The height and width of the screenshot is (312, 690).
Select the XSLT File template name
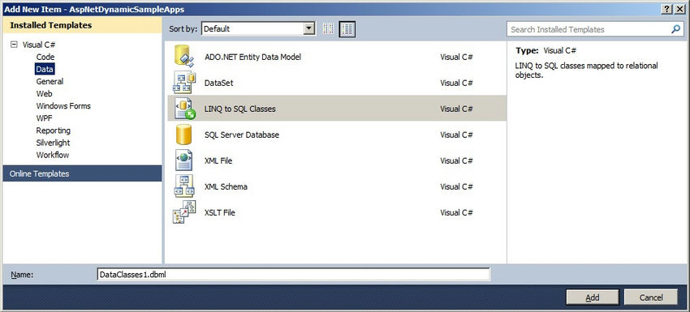[220, 212]
